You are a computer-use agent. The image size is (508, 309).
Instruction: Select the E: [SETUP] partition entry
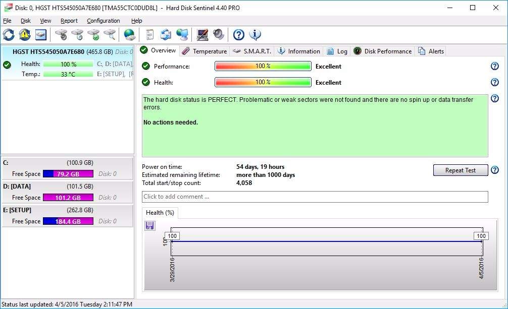67,215
